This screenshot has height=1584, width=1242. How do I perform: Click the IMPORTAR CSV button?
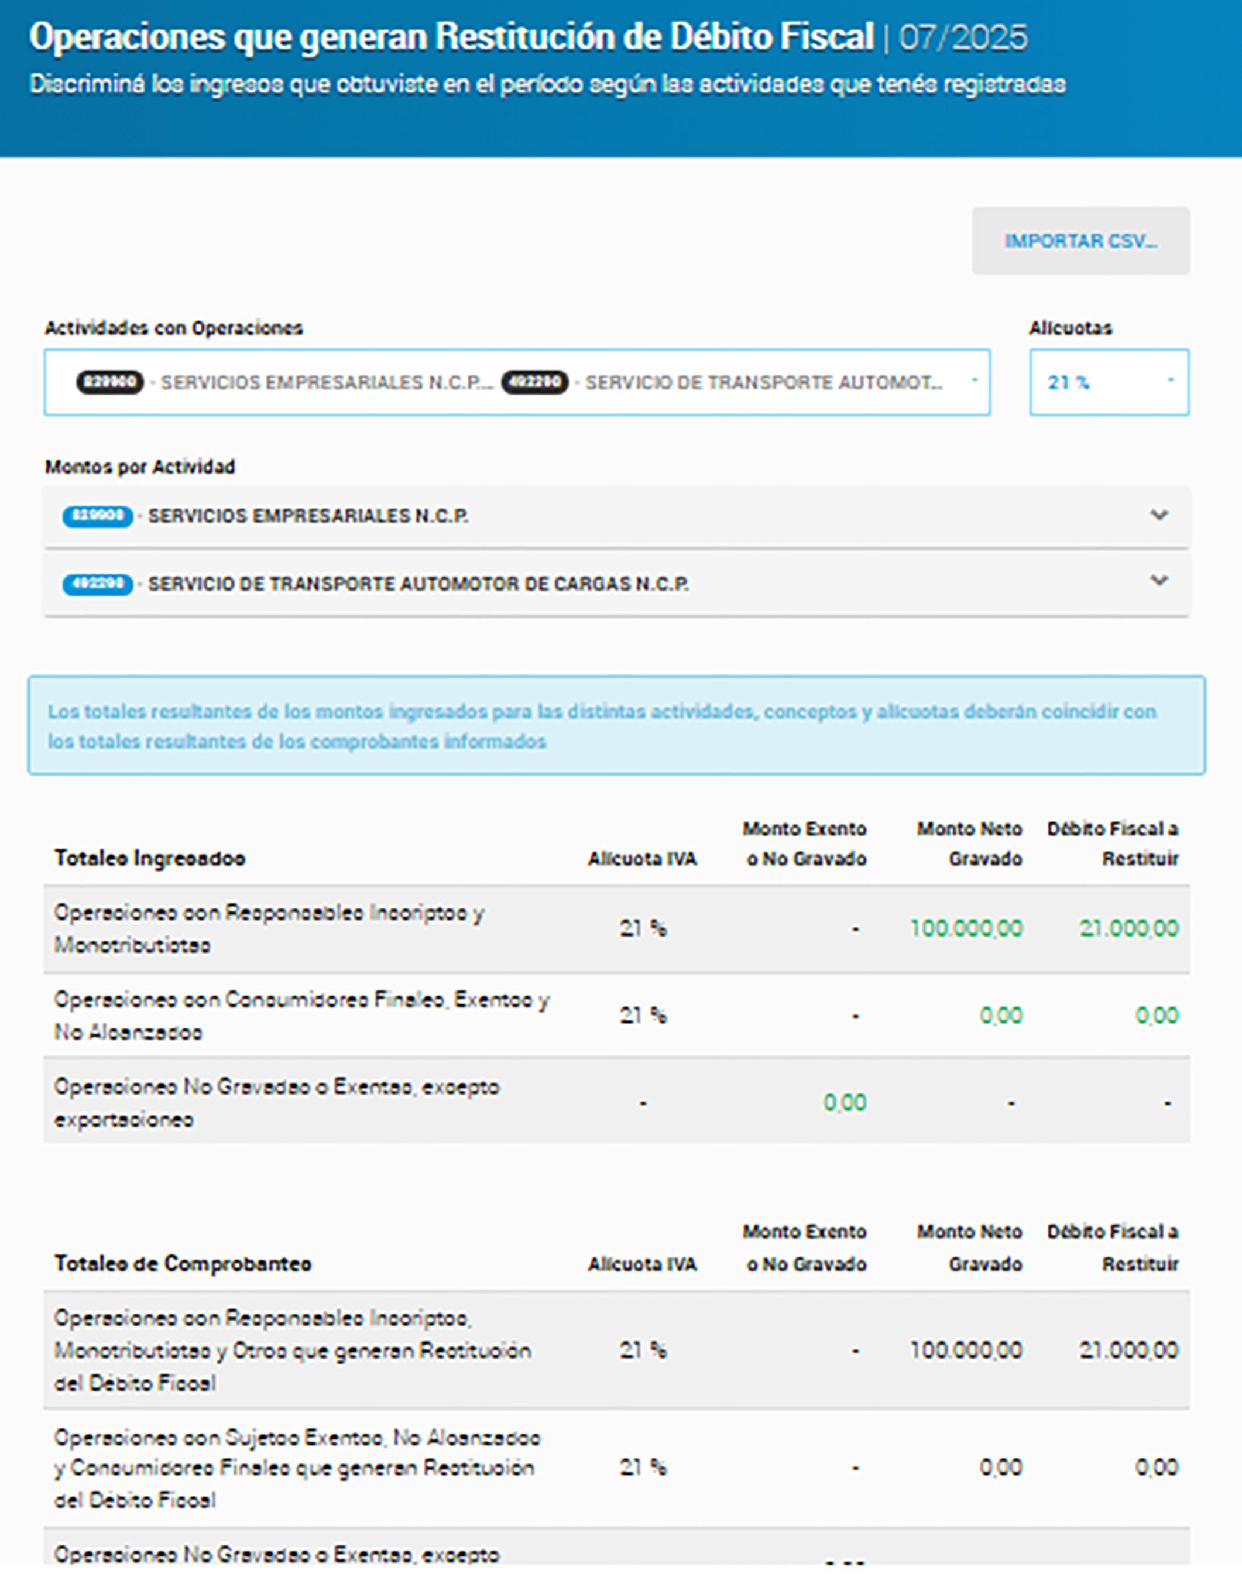(1080, 241)
